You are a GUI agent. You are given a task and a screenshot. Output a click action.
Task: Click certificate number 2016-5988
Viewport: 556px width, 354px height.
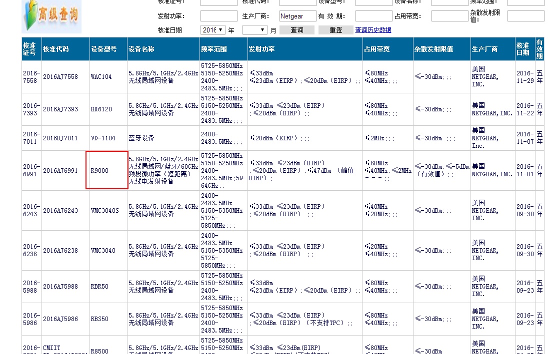pyautogui.click(x=31, y=287)
